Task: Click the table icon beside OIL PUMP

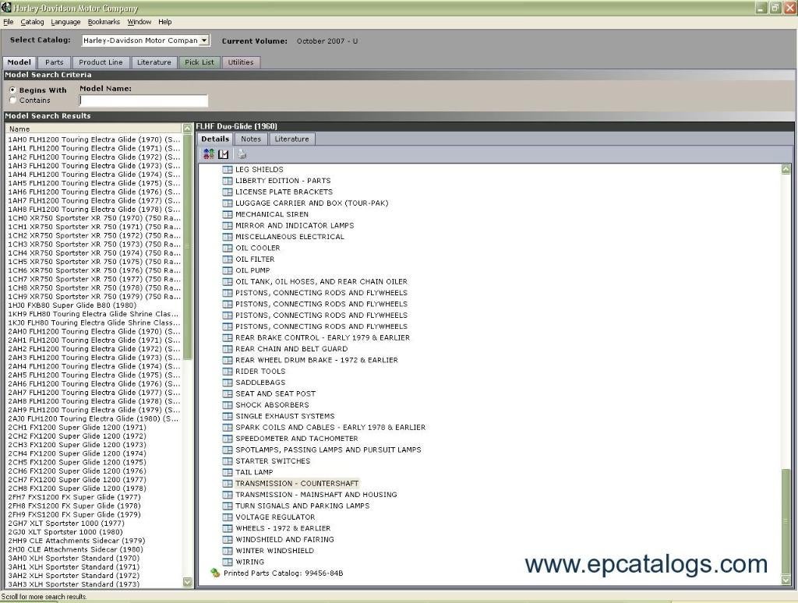Action: click(x=228, y=270)
